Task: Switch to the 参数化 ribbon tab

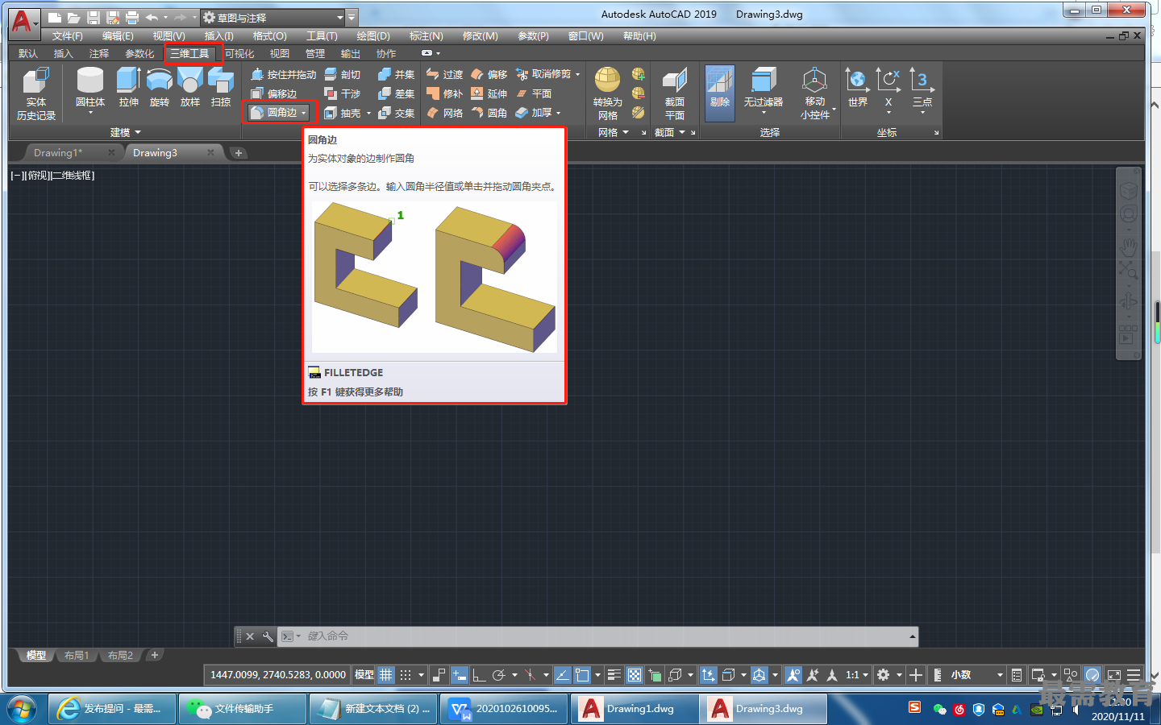Action: [x=139, y=54]
